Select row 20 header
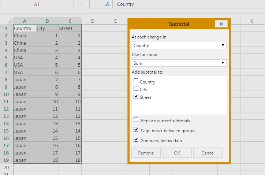Viewport: 265px width, 175px height. coord(6,167)
